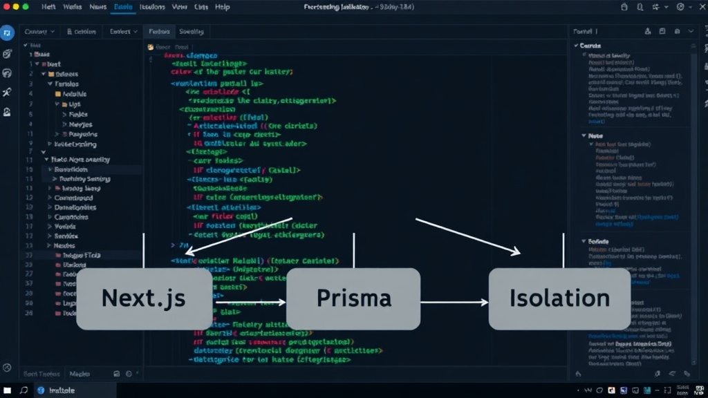Click the bag icon in the title bar

(624, 7)
